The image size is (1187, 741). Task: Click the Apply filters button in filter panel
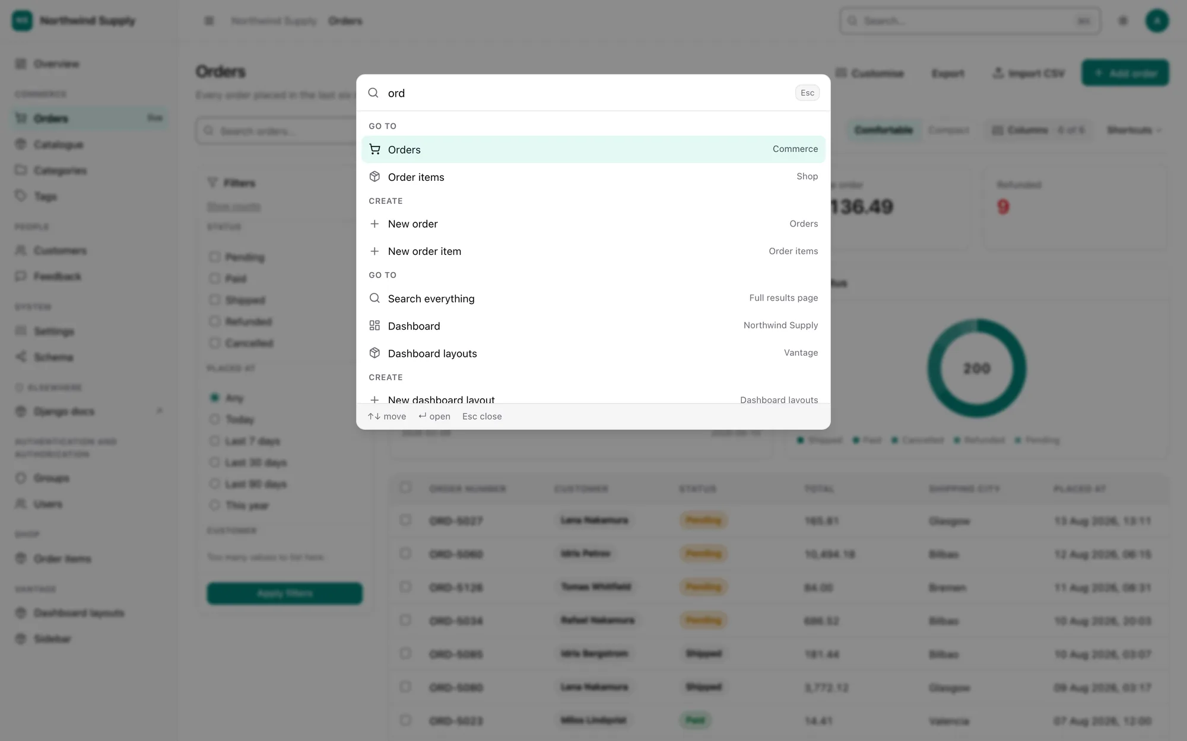(x=285, y=593)
